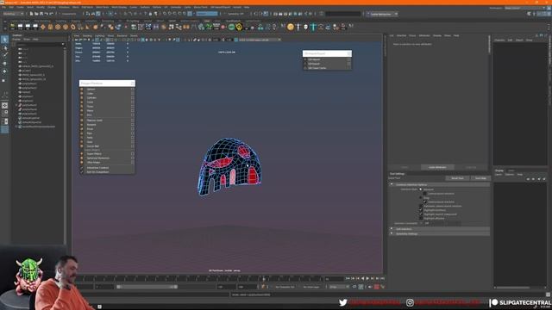
Task: Open the Sphere option box
Action: click(x=132, y=90)
